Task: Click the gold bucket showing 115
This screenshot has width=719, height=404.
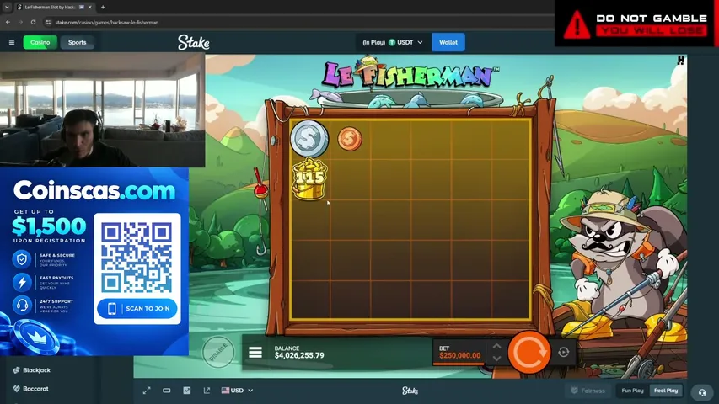Action: click(x=309, y=179)
